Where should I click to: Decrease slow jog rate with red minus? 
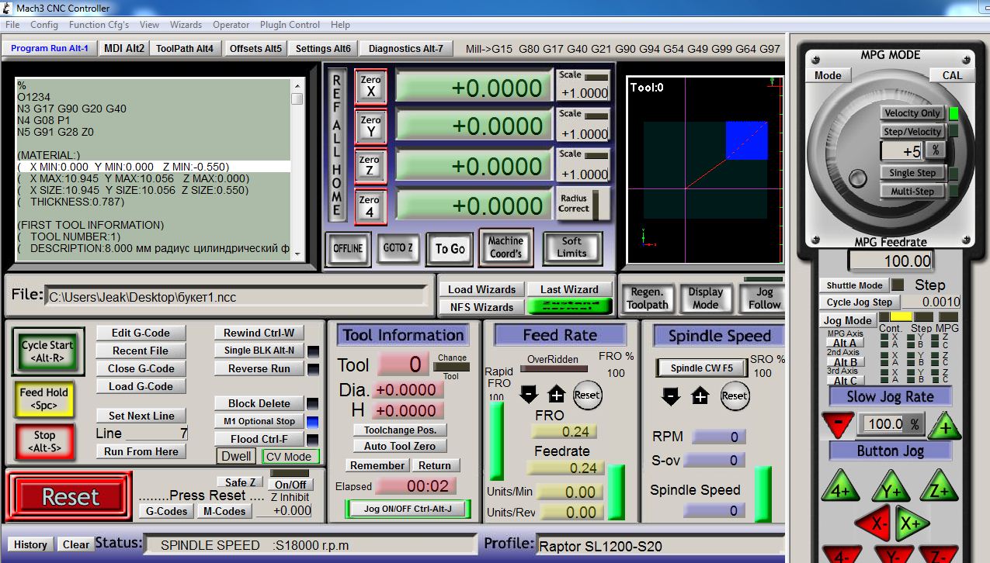(839, 424)
